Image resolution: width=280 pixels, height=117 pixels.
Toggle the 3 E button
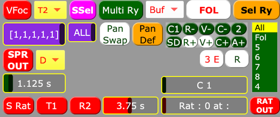(x=212, y=59)
